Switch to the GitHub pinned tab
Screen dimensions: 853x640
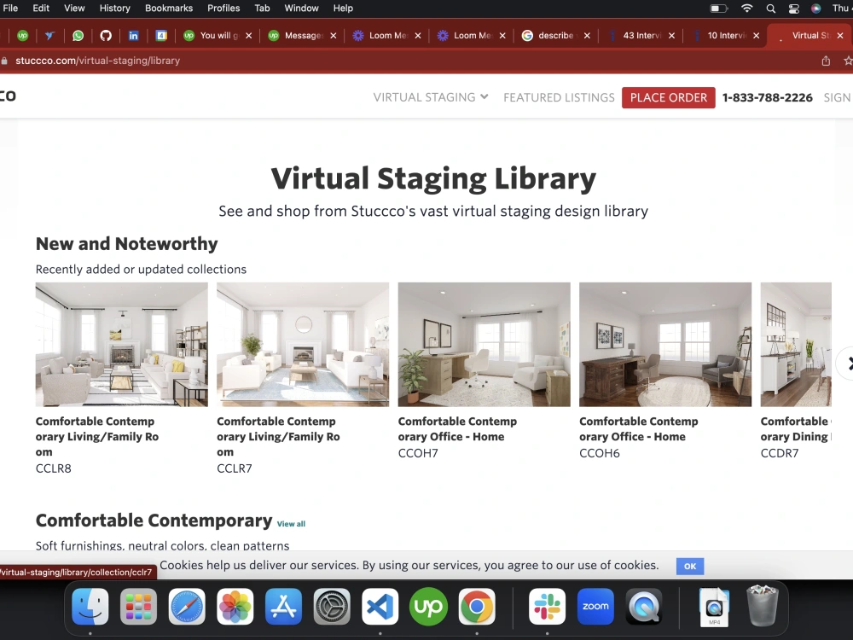[x=106, y=35]
